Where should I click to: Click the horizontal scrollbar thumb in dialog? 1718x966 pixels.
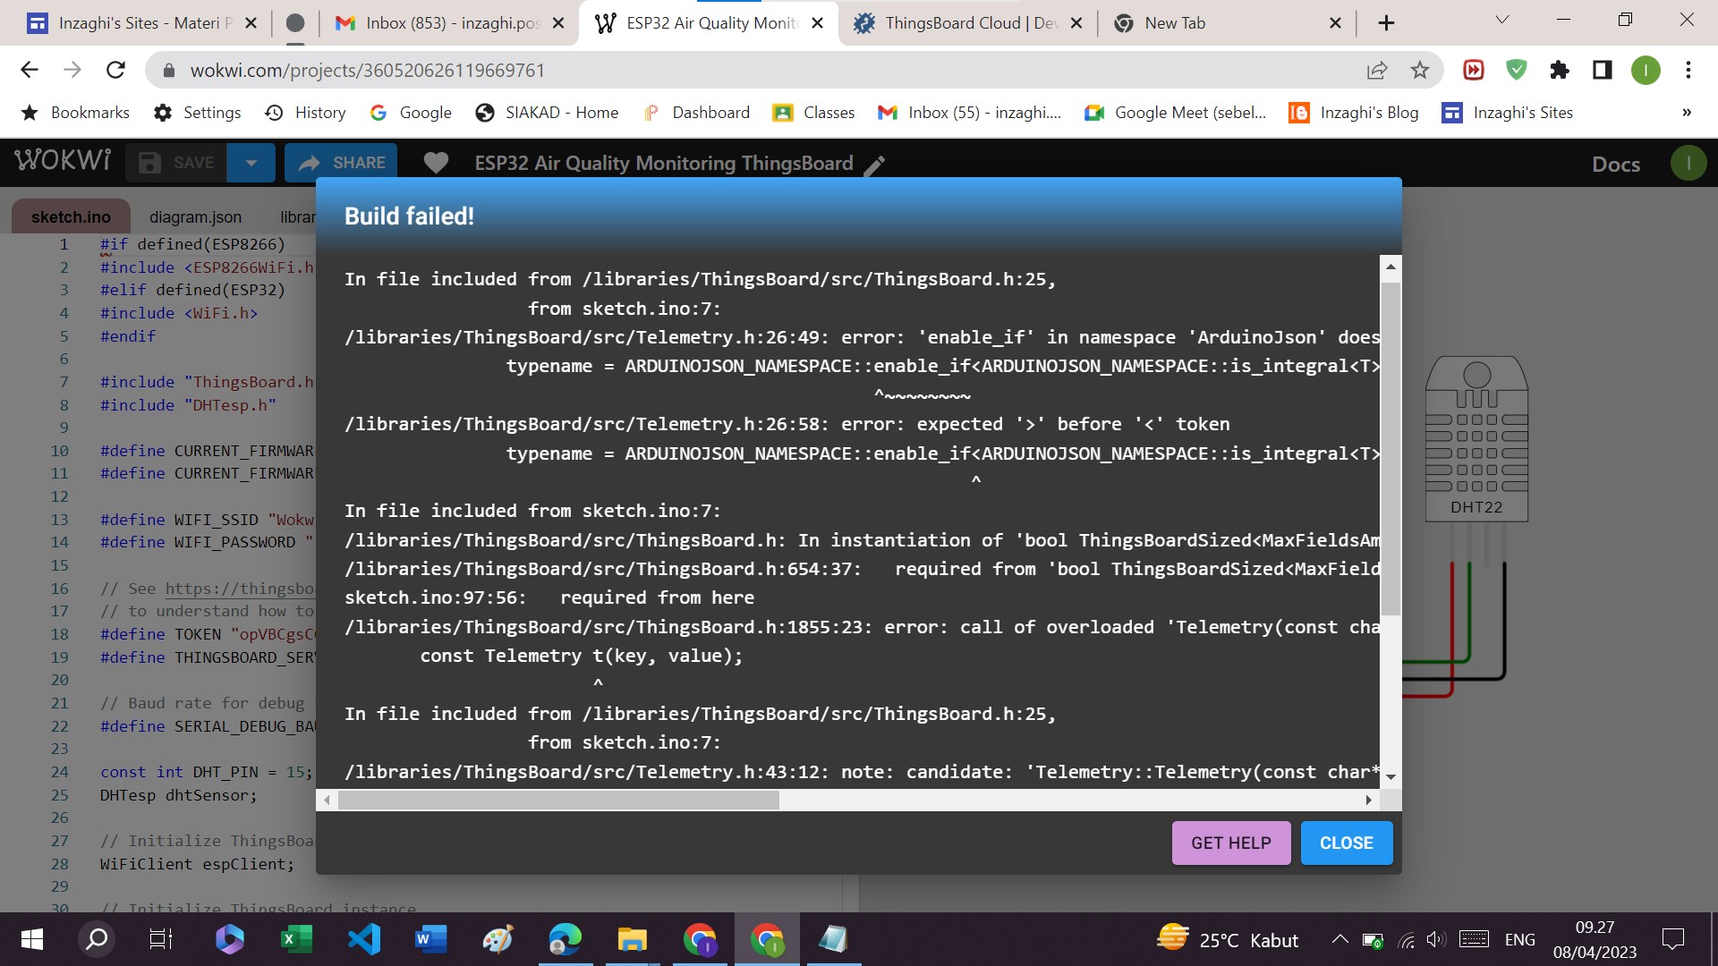point(558,800)
